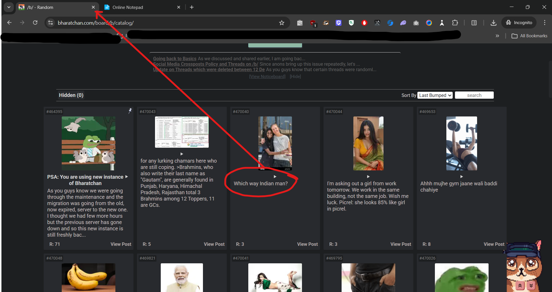The image size is (552, 292).
Task: Hide the noticeboard with [Hide]
Action: (295, 77)
